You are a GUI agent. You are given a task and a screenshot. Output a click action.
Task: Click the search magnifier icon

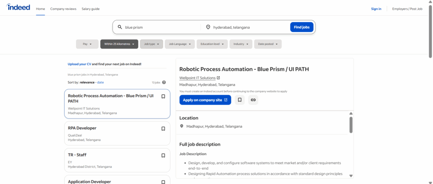click(x=120, y=27)
